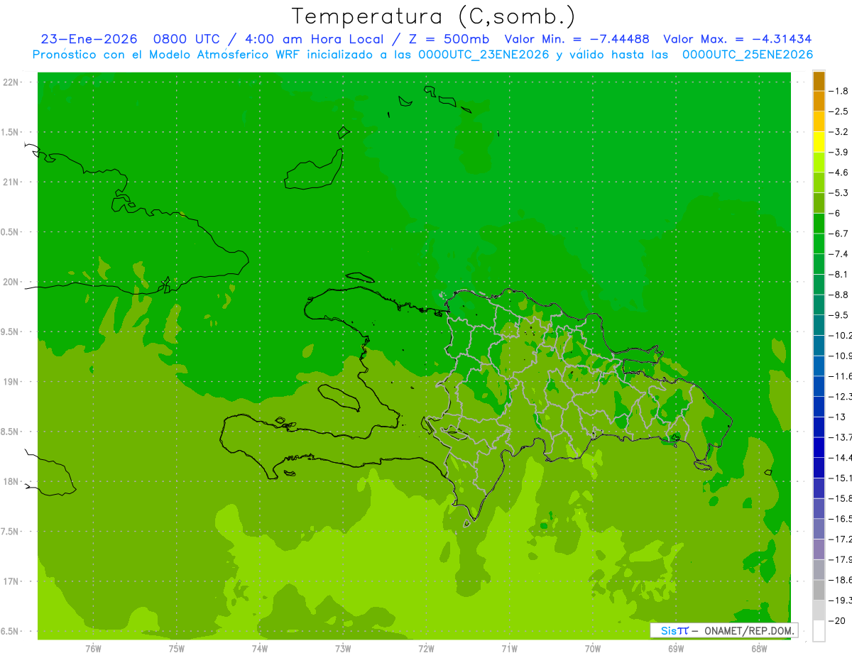Click the '22N' latitude label
Screen dimensions: 852x658
tap(11, 82)
